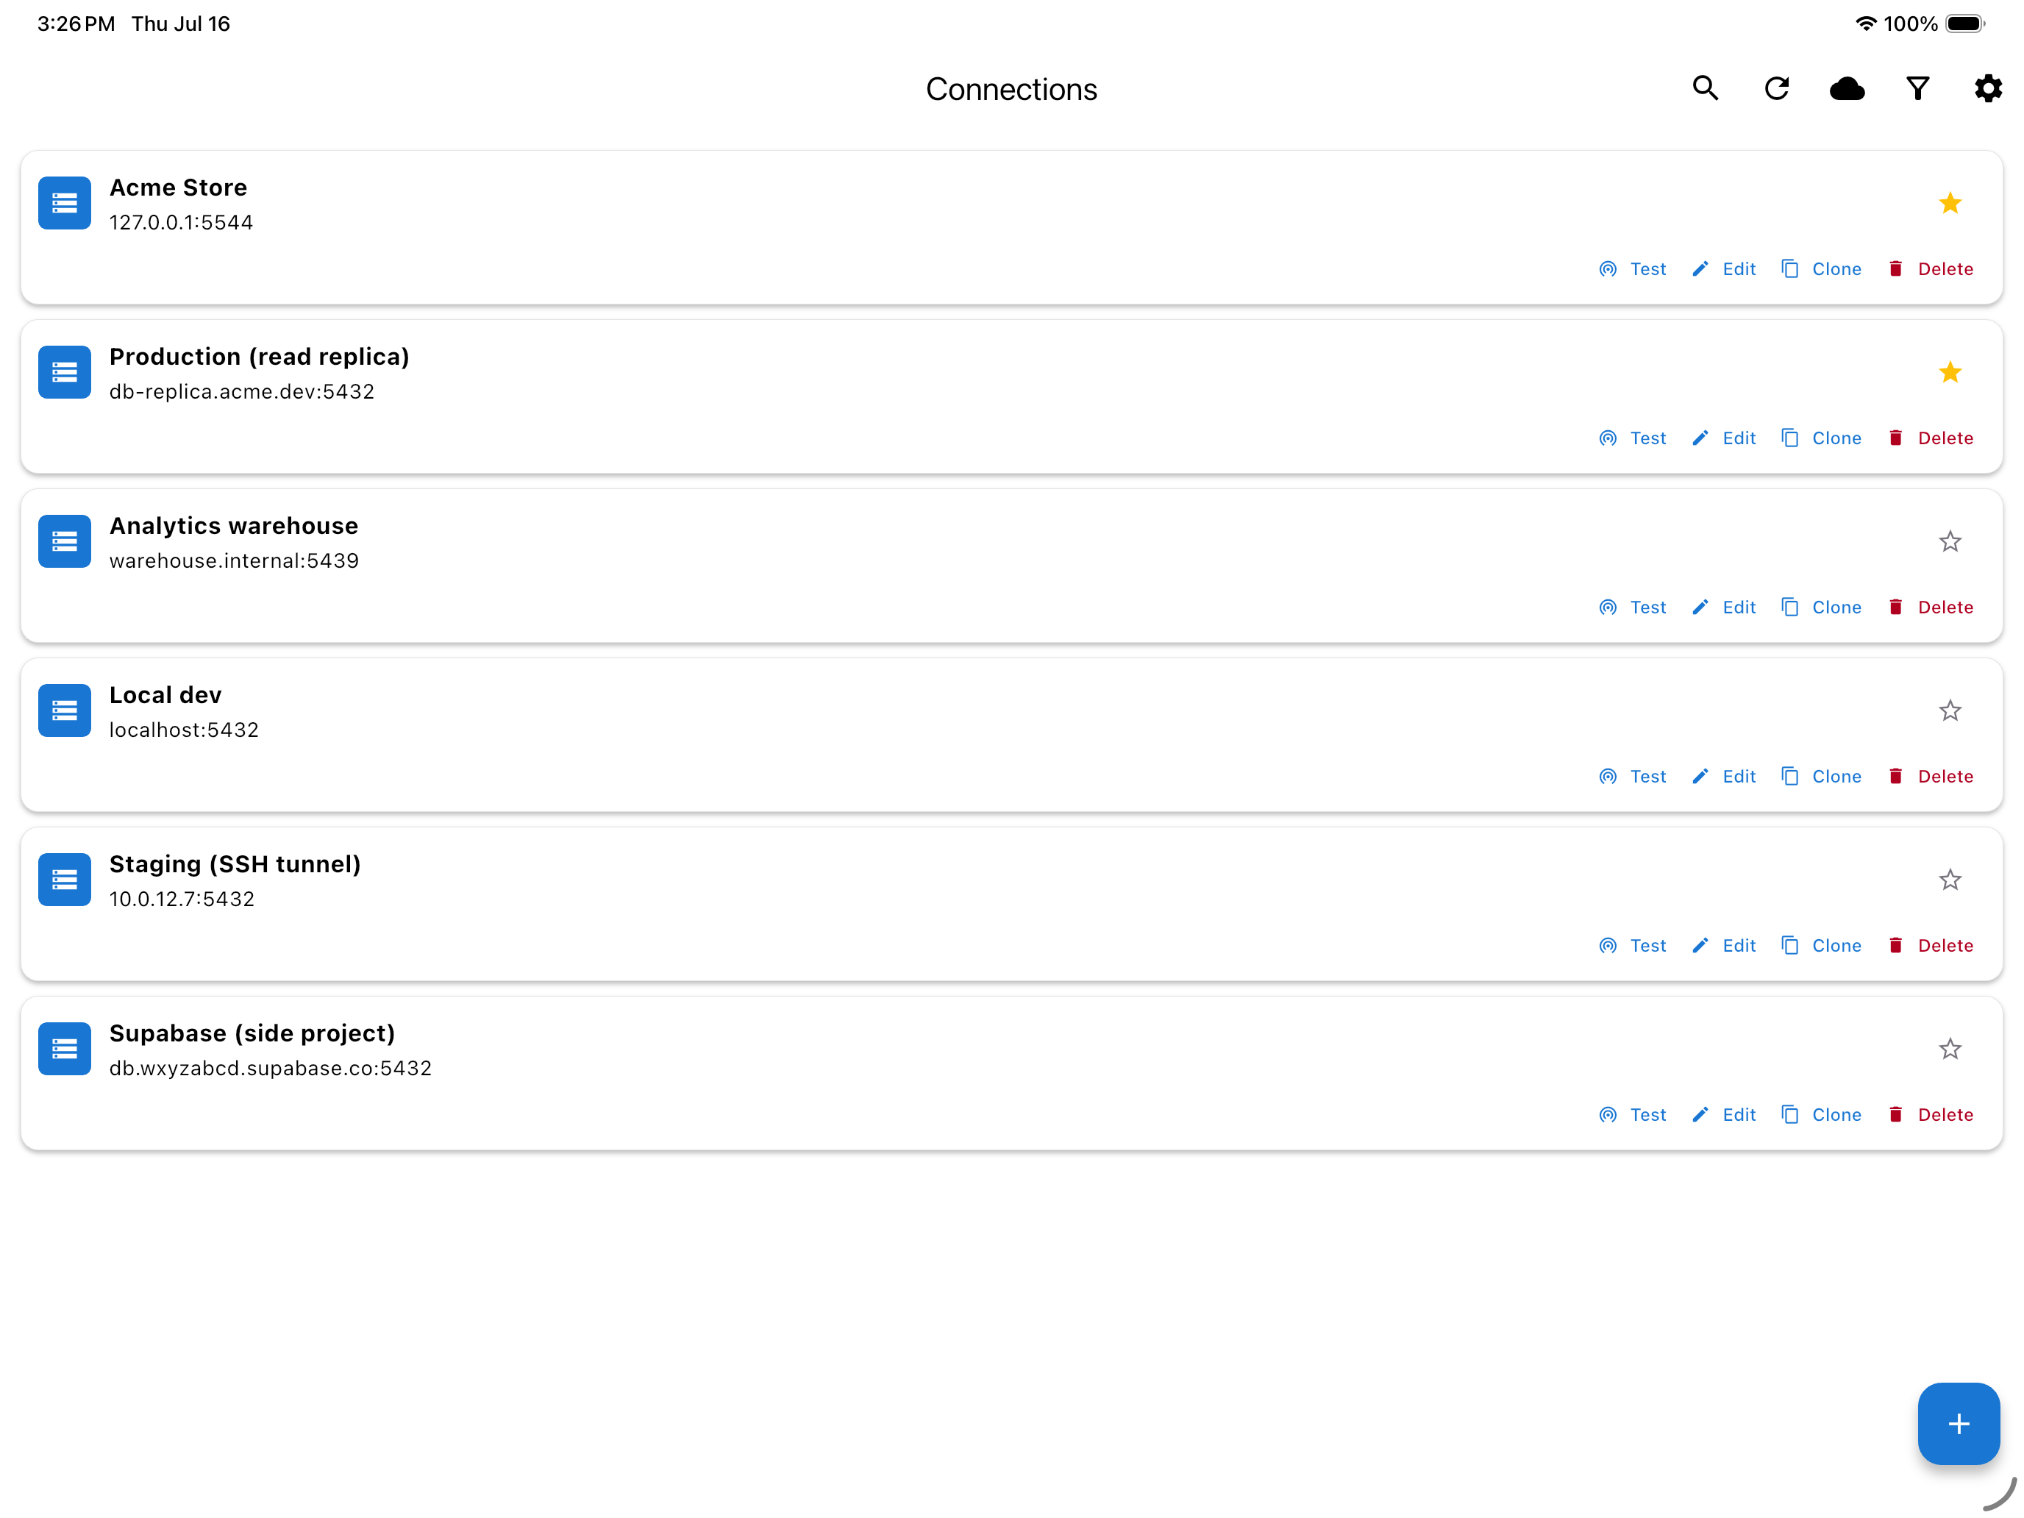Delete the Analytics warehouse connection
Viewport: 2024px width, 1518px height.
click(1931, 607)
